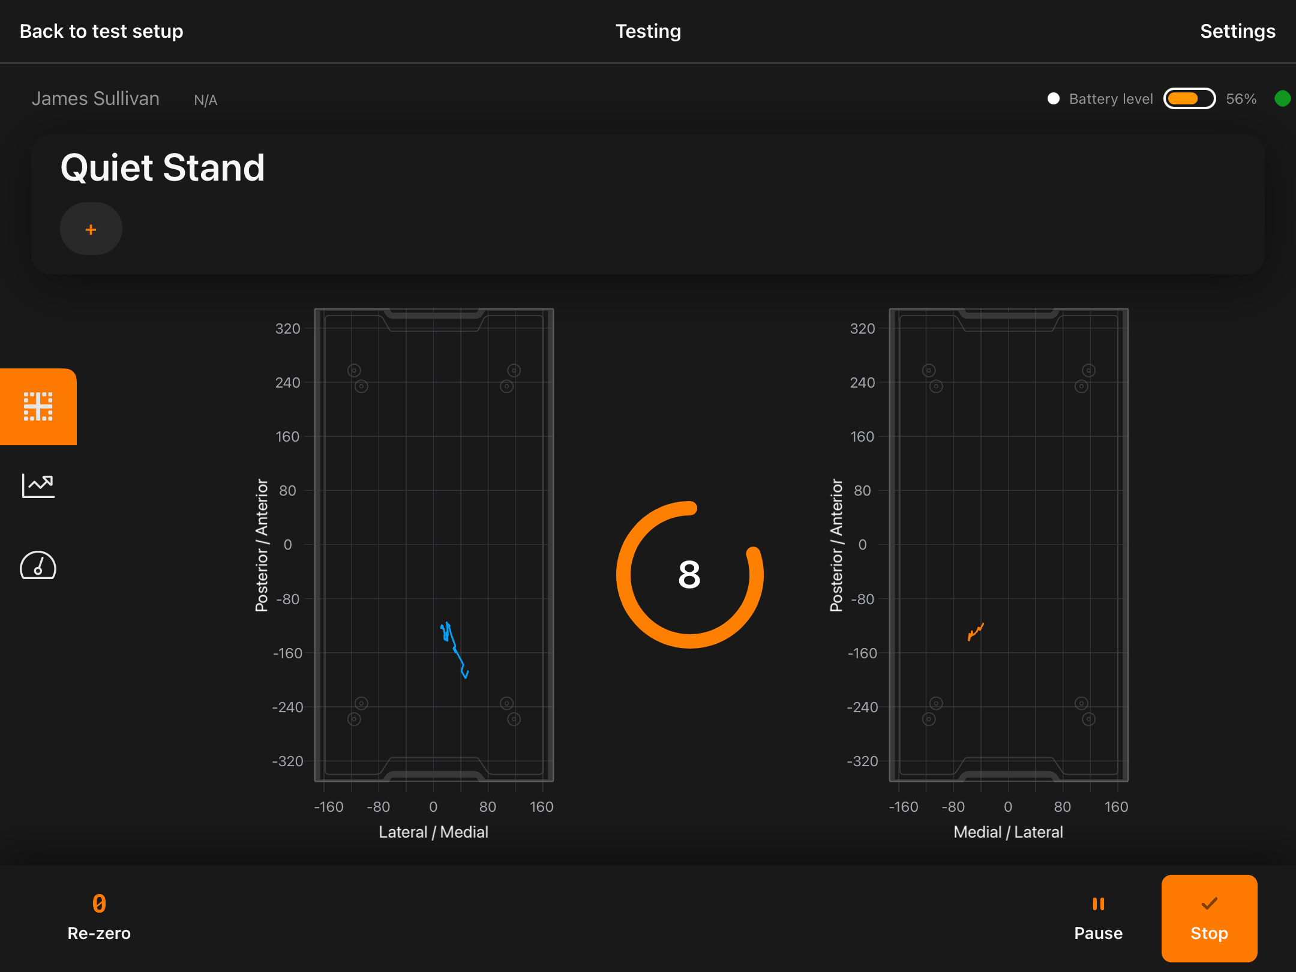Image resolution: width=1296 pixels, height=972 pixels.
Task: Select patient name James Sullivan
Action: pyautogui.click(x=95, y=98)
